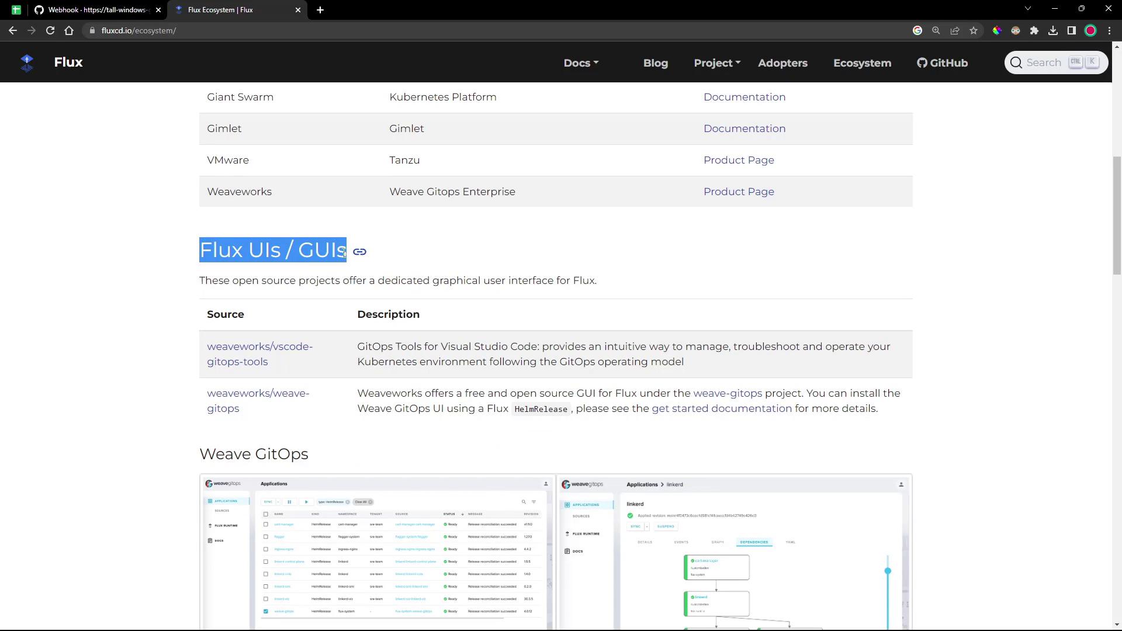Open the browser extensions puzzle icon
Screen dimensions: 1122x631
(1034, 31)
